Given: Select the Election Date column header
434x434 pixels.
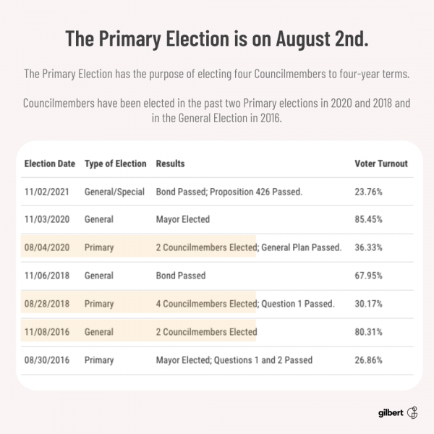Looking at the screenshot, I should 50,163.
